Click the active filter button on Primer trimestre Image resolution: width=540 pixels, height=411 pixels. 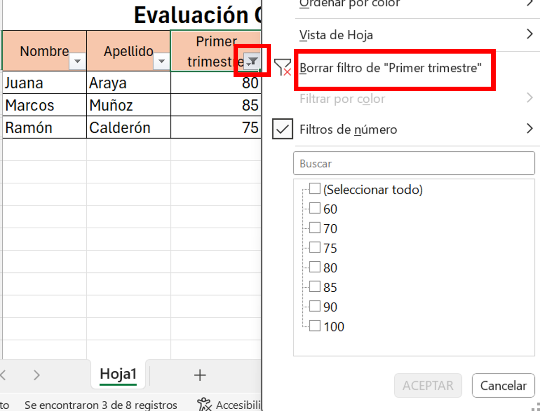tap(252, 62)
